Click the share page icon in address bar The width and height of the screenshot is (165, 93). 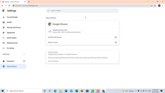click(x=151, y=6)
